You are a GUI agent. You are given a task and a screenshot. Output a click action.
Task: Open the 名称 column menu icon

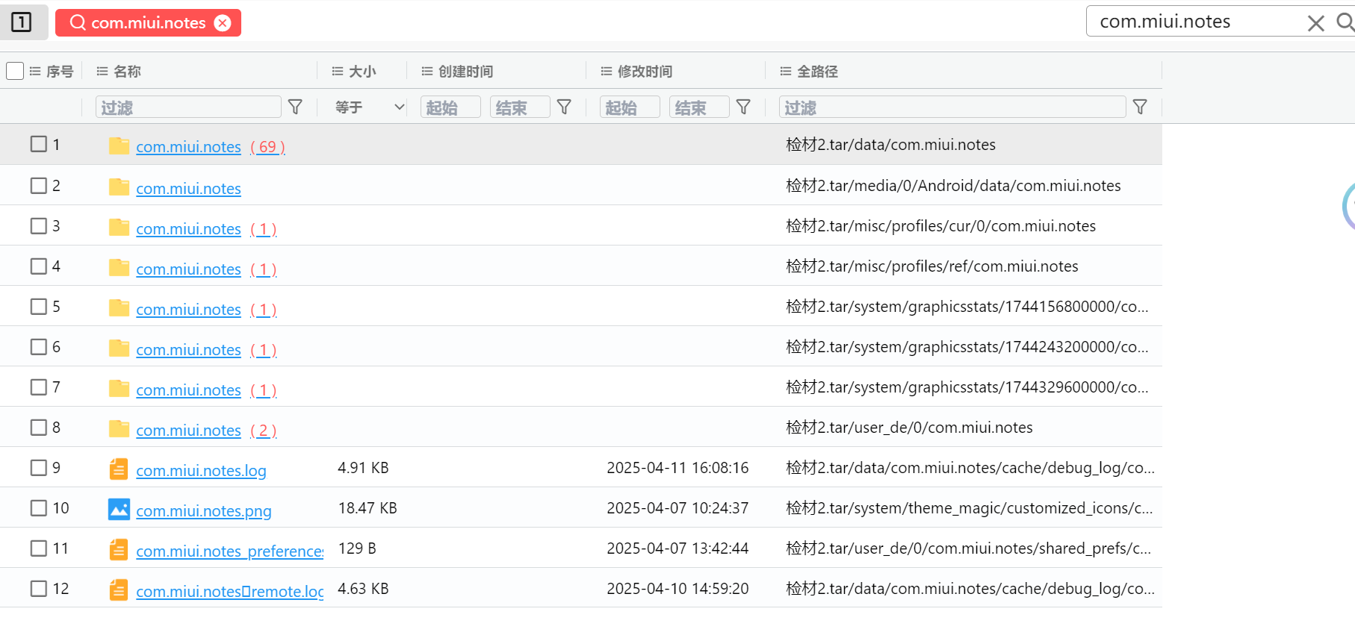point(102,72)
